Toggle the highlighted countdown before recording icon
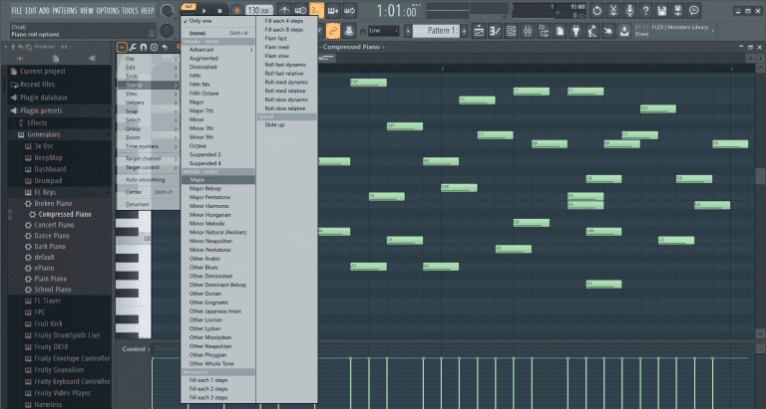Image resolution: width=766 pixels, height=409 pixels. click(x=316, y=10)
